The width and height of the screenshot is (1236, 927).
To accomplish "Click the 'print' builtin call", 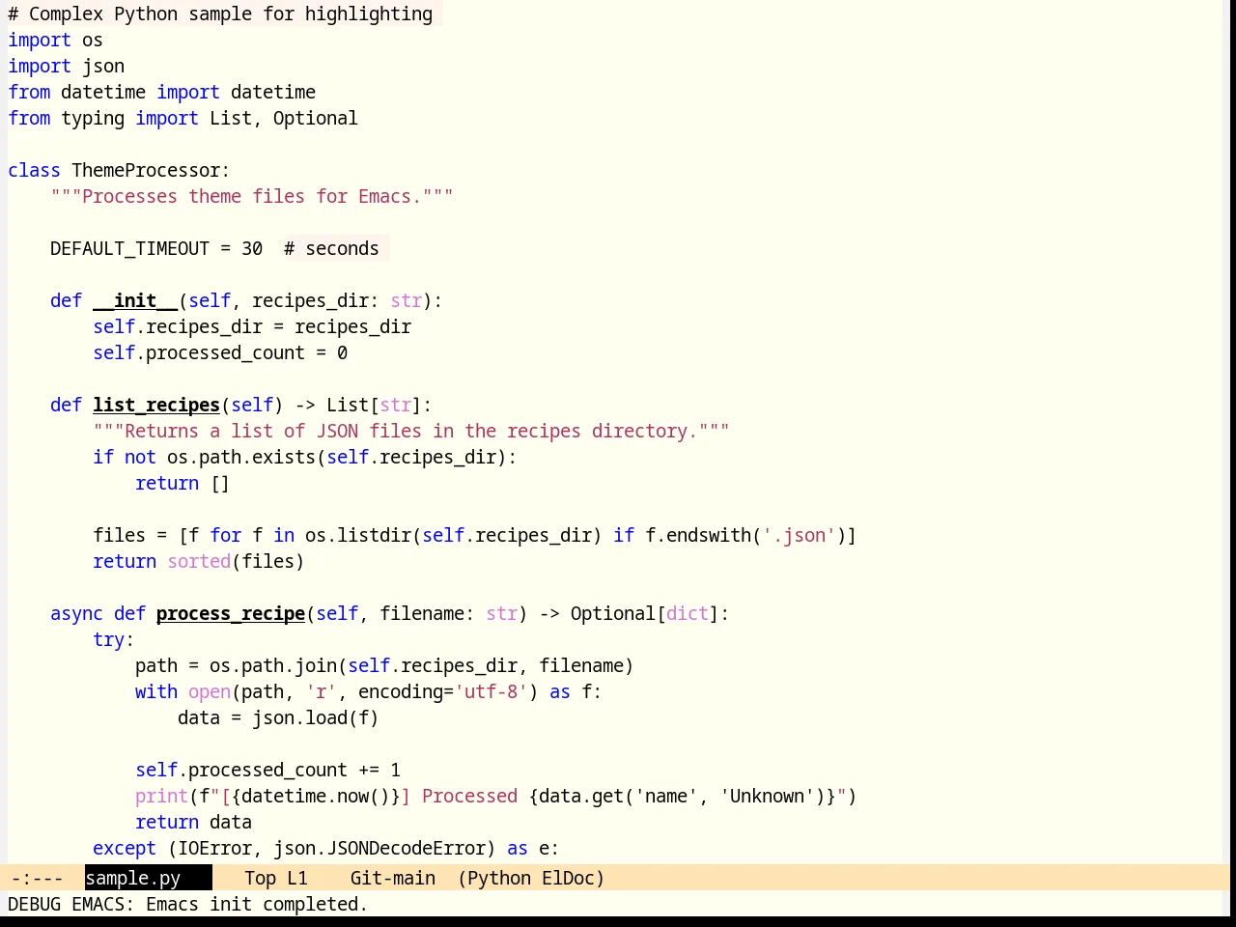I will 161,796.
